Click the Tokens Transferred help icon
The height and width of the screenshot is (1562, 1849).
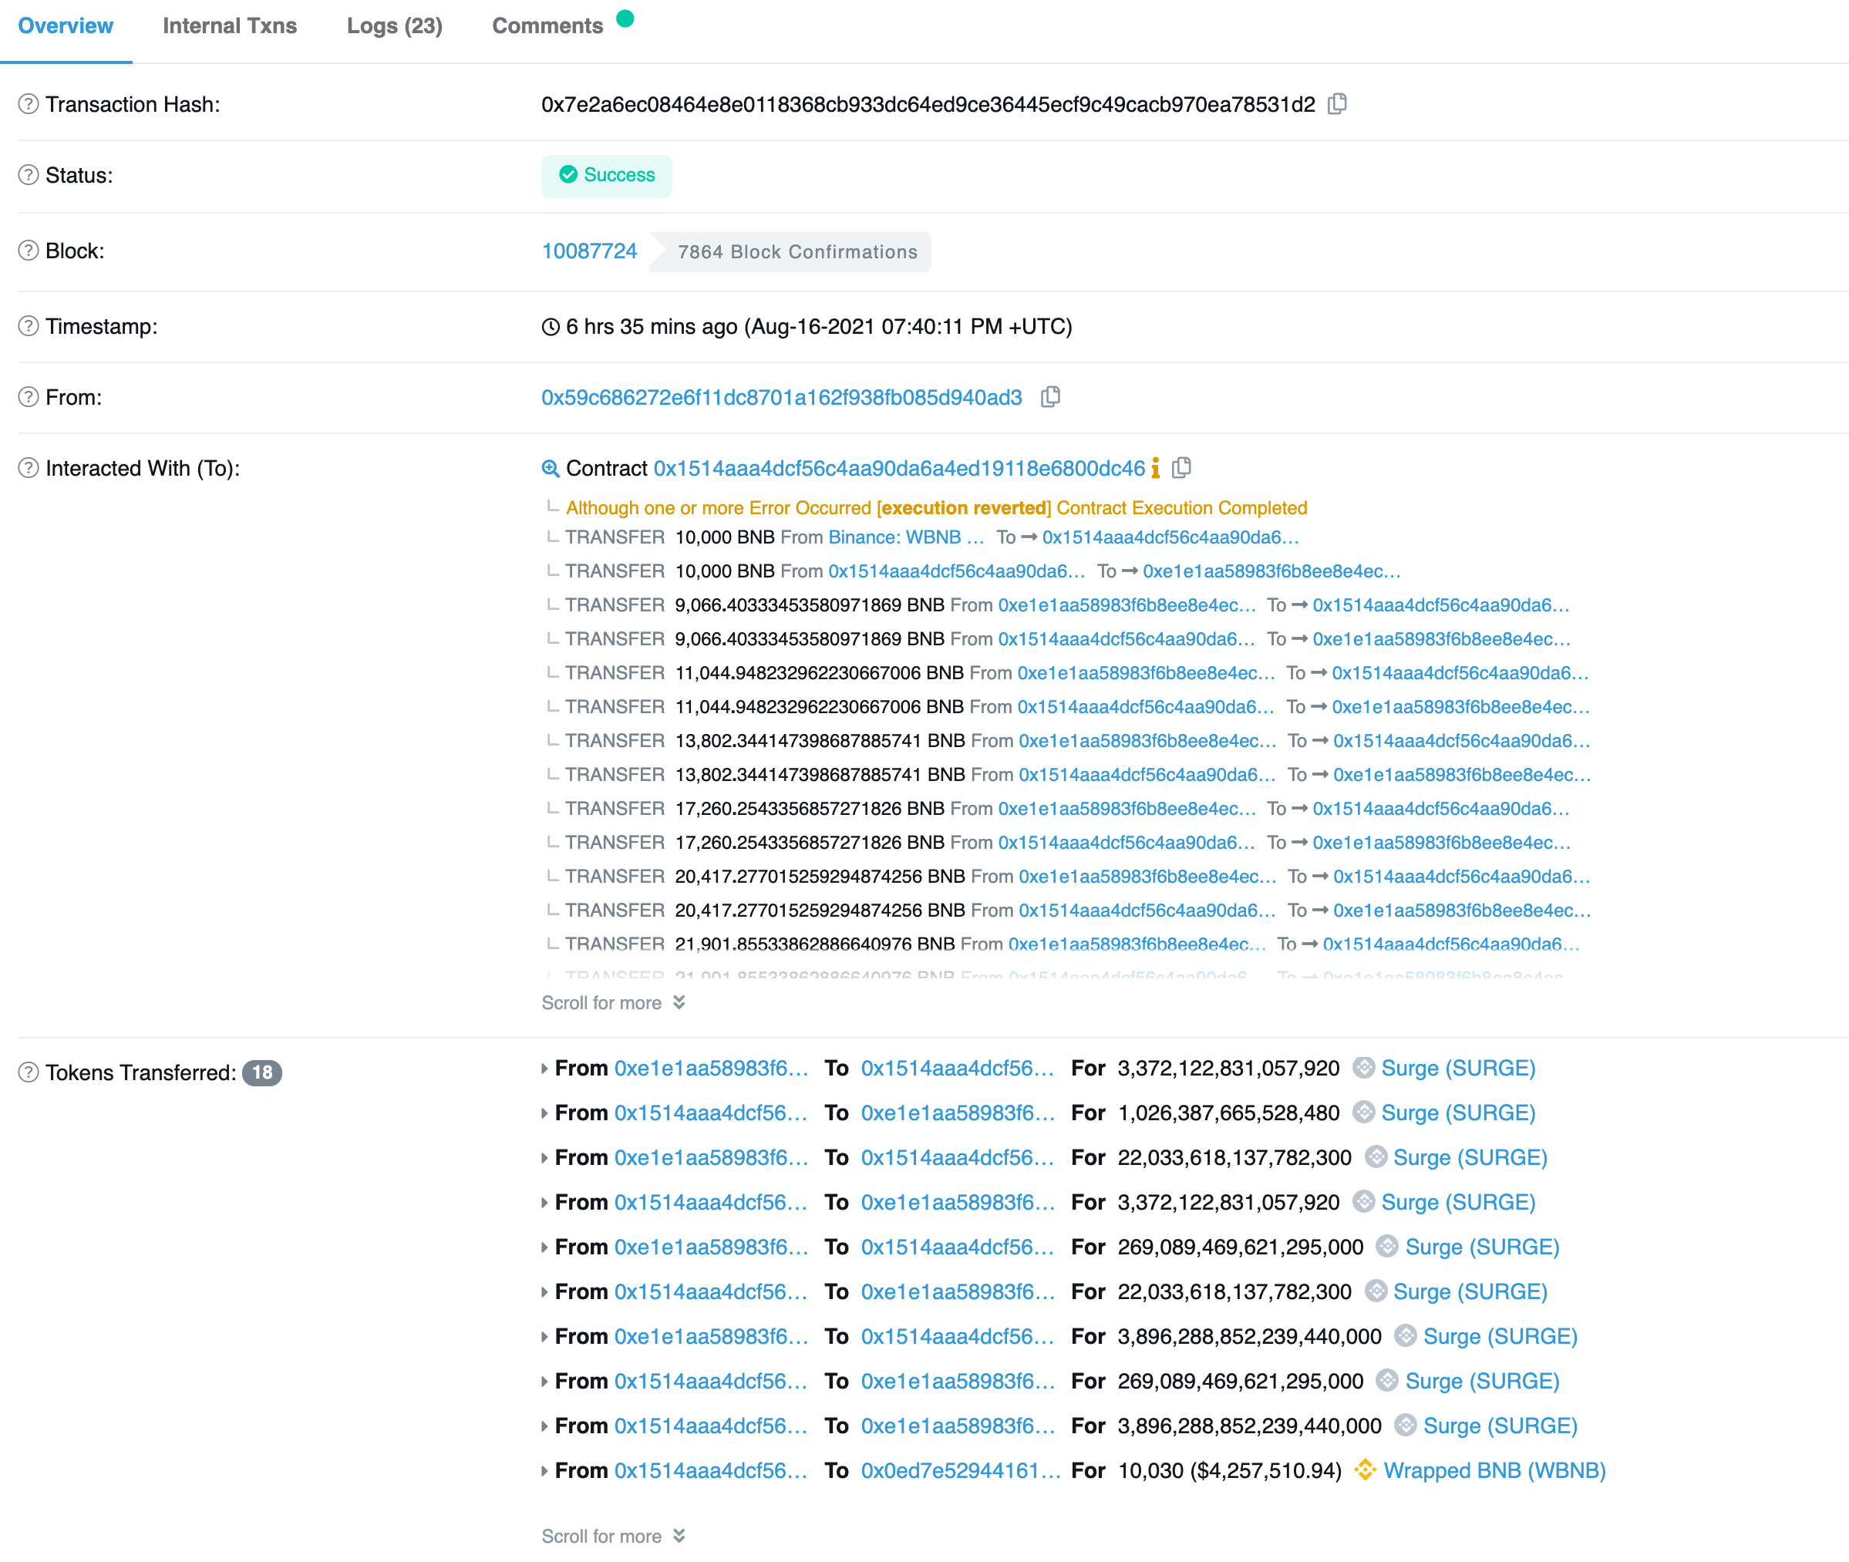(x=29, y=1072)
